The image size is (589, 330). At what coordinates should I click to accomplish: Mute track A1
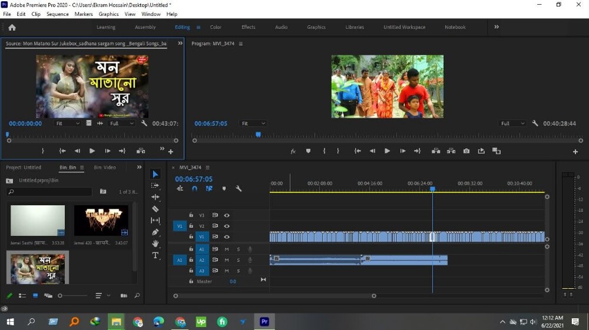pos(227,249)
